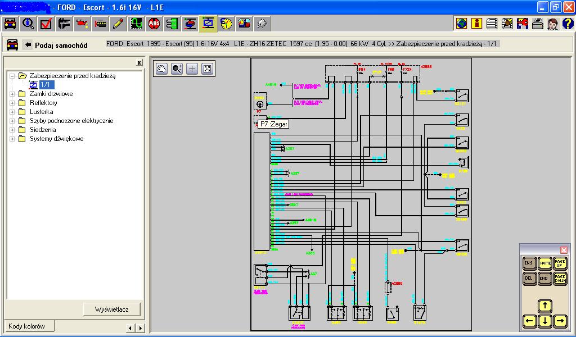Click the yellow information 'i' icon

477,24
